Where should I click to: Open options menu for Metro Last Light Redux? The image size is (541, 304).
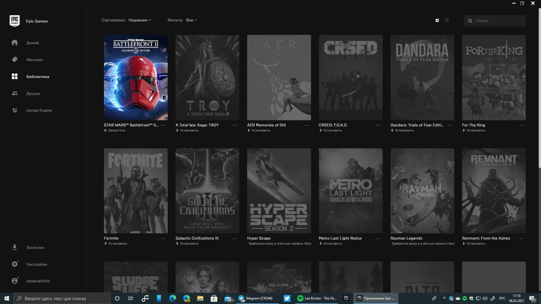[378, 239]
